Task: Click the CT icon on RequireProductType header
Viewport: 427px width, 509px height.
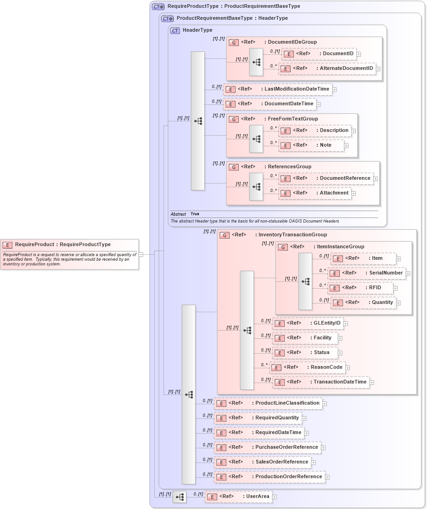Action: click(x=158, y=6)
